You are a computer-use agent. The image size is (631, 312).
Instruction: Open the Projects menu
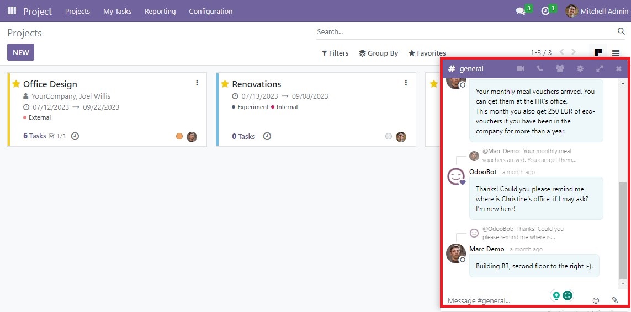pos(78,11)
